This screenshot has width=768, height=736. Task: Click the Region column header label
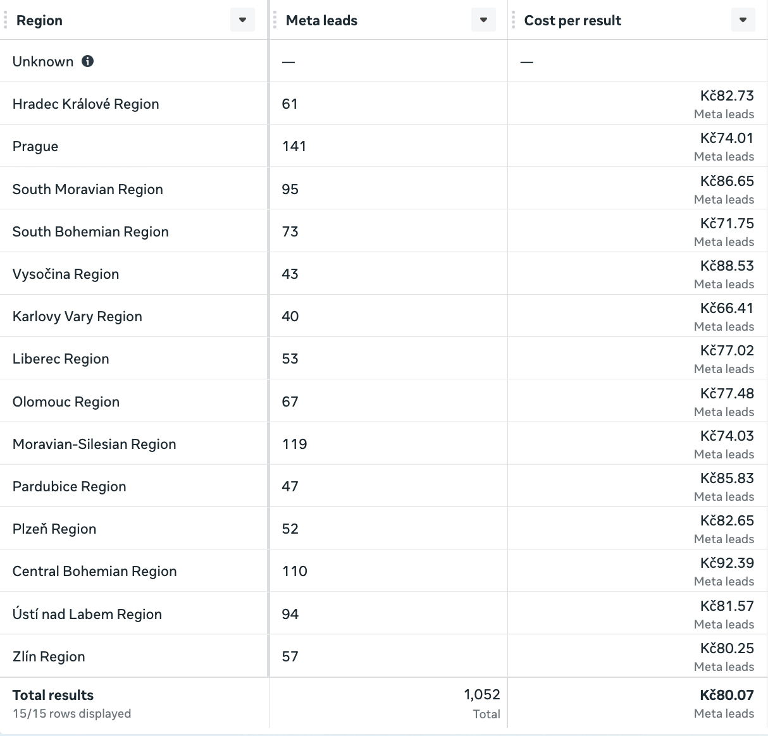pyautogui.click(x=39, y=20)
